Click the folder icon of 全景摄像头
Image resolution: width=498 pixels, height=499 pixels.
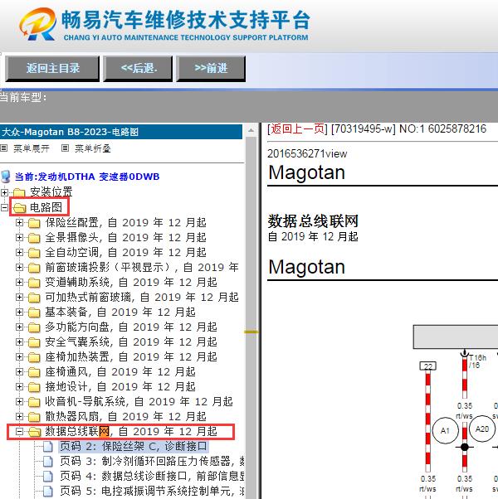tap(34, 238)
